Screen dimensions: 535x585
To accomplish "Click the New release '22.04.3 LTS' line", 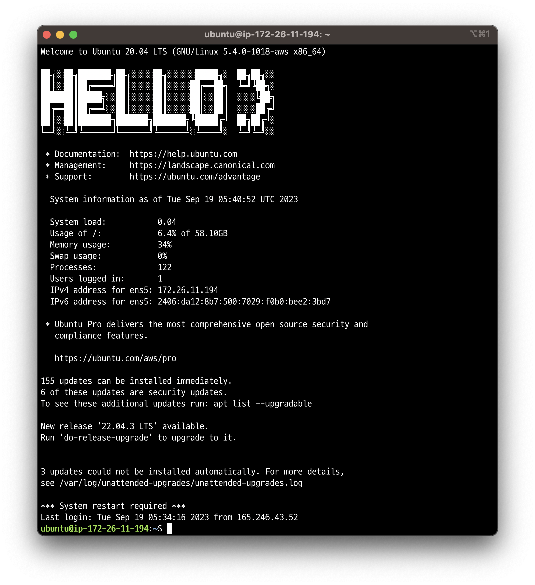I will (x=125, y=426).
